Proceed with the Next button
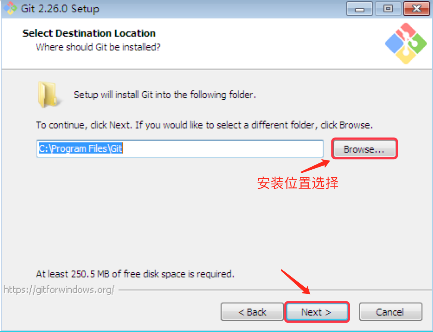The width and height of the screenshot is (433, 332). pyautogui.click(x=317, y=312)
